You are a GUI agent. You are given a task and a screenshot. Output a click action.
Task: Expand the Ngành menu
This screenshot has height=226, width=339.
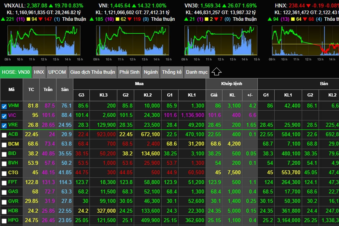click(x=151, y=72)
